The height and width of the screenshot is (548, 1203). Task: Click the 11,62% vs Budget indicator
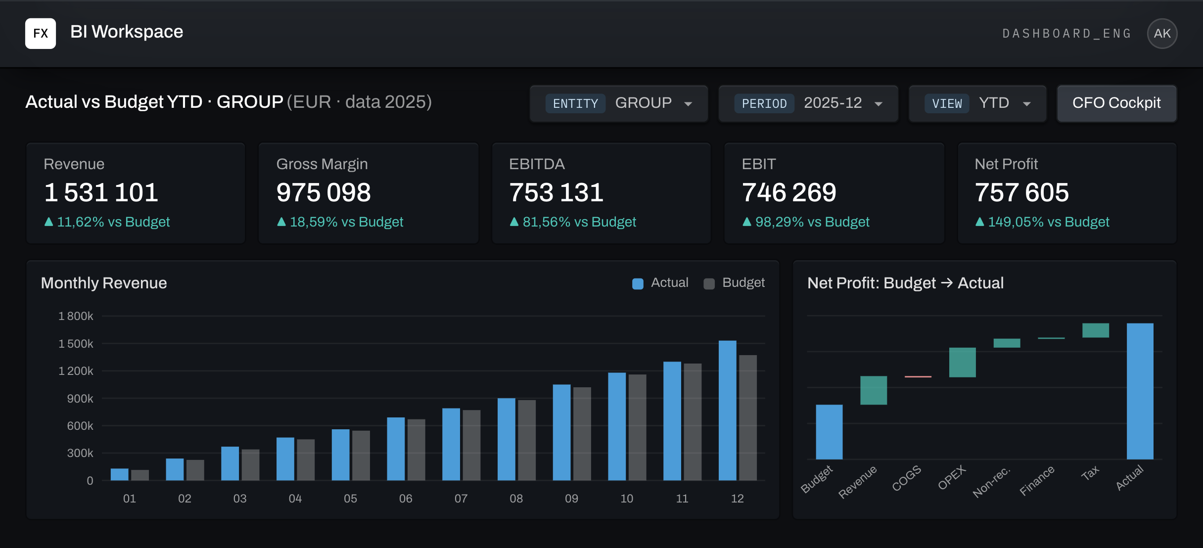107,222
